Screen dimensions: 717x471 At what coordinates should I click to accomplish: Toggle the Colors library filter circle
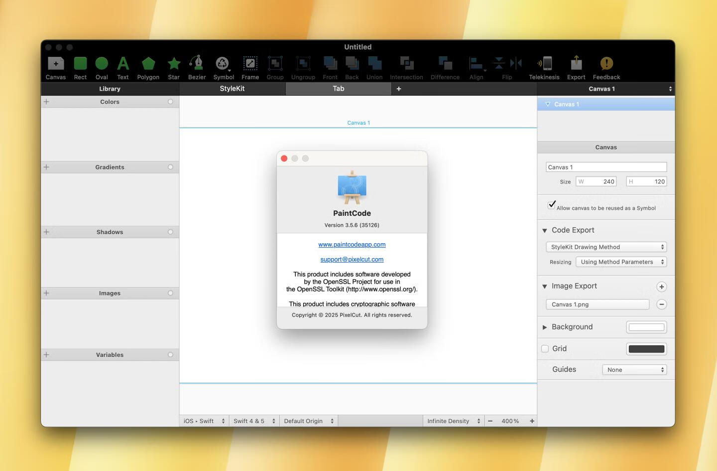(170, 101)
